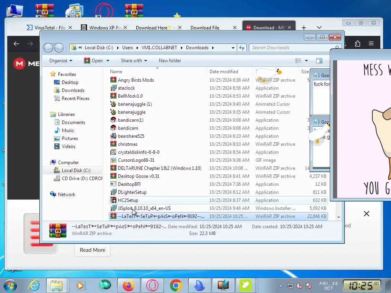391x293 pixels.
Task: Open the Share with dropdown
Action: tap(134, 61)
